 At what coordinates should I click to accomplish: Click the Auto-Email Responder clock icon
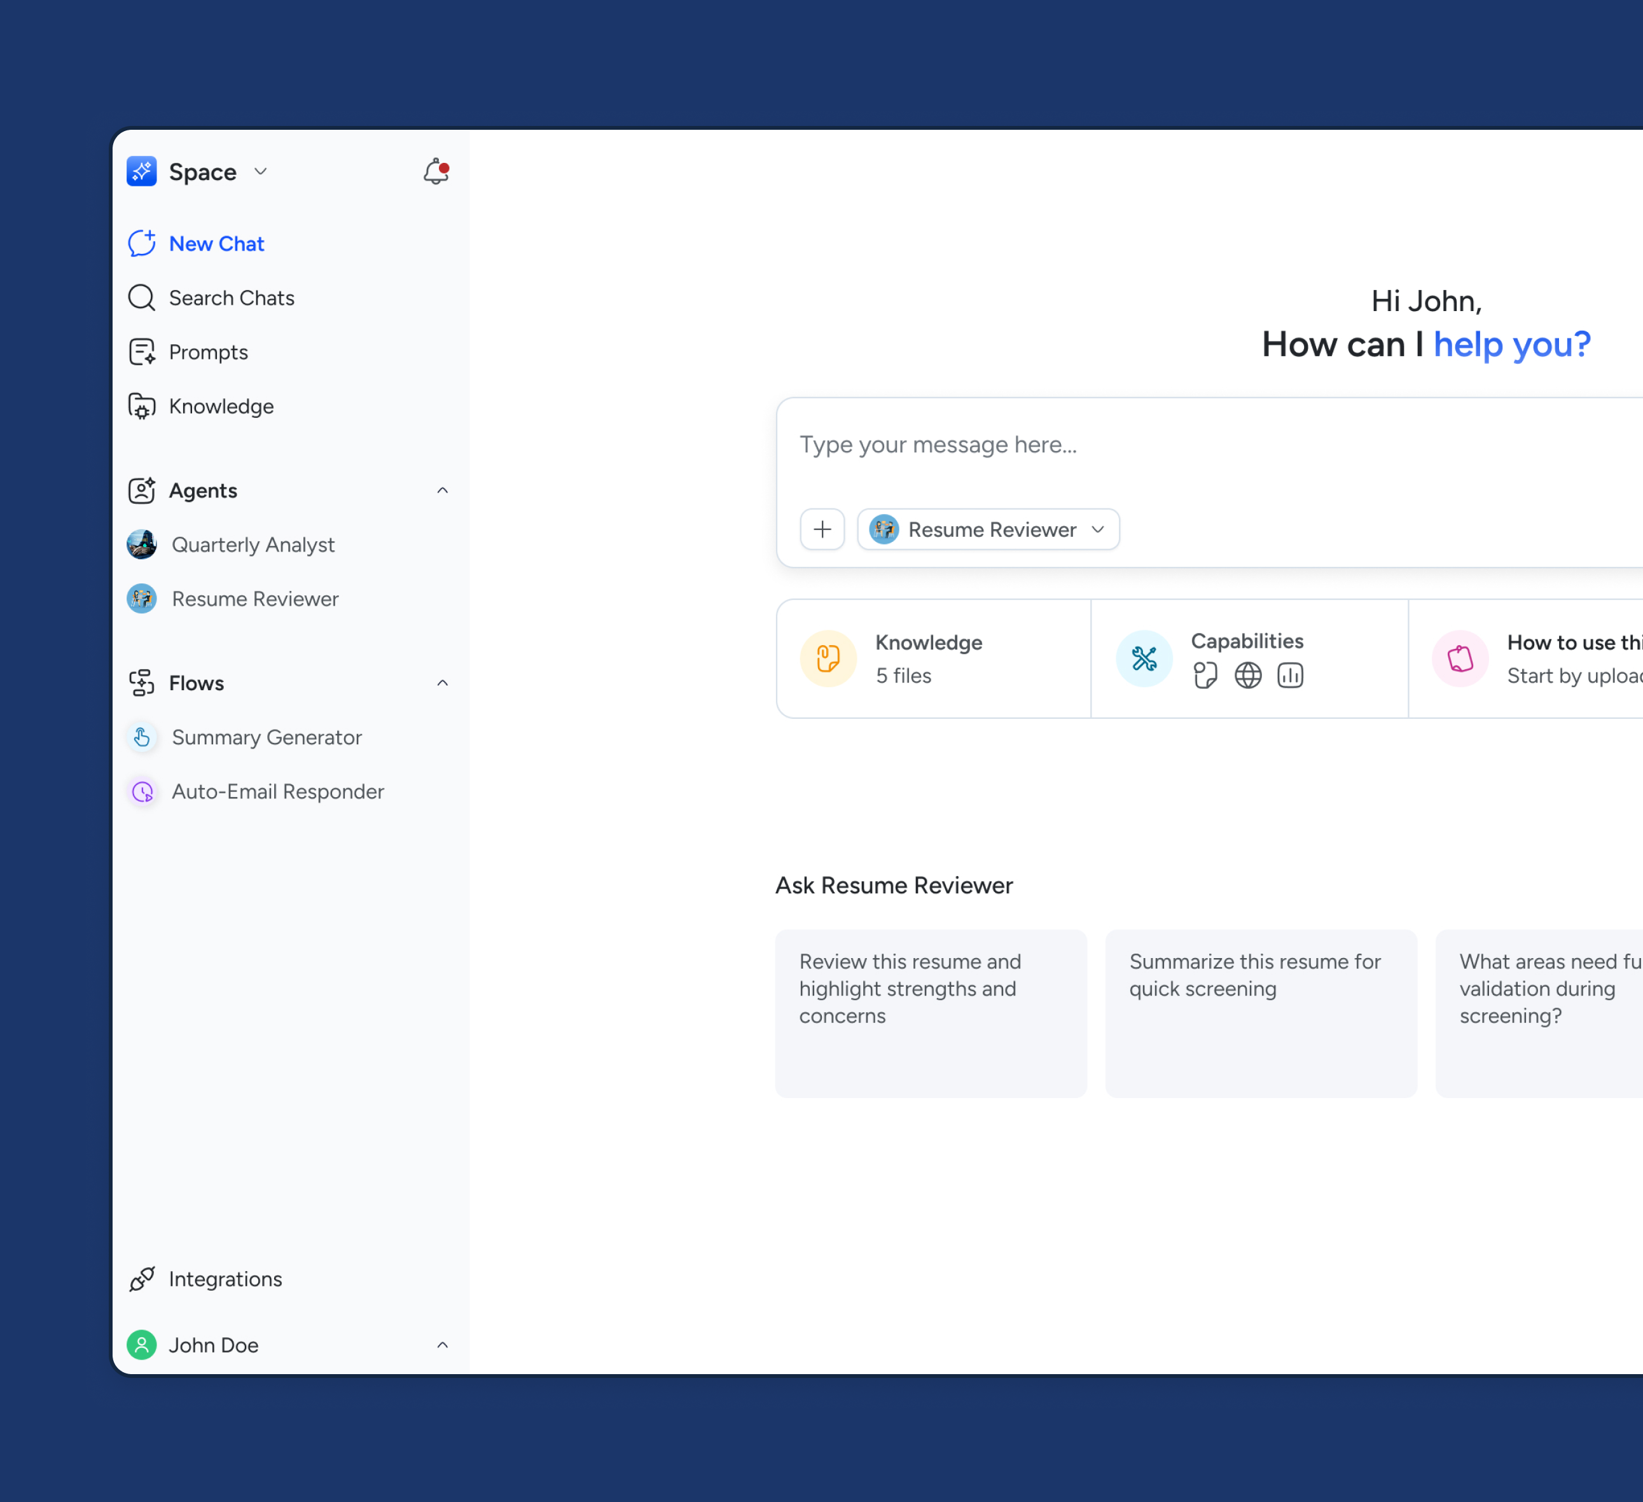point(142,791)
